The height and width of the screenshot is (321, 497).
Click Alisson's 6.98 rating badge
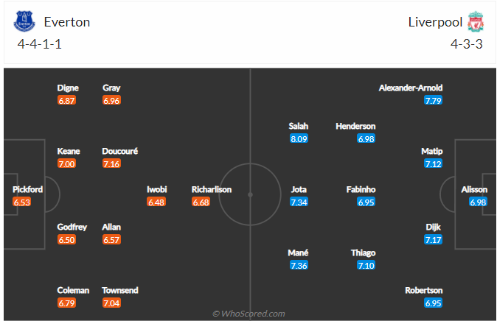[x=479, y=202]
